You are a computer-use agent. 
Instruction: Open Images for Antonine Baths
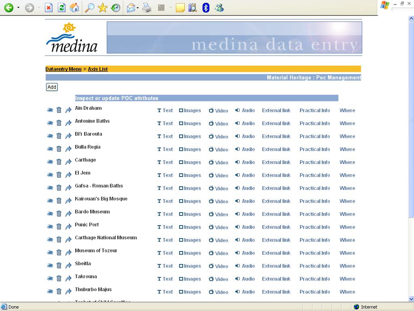(190, 124)
